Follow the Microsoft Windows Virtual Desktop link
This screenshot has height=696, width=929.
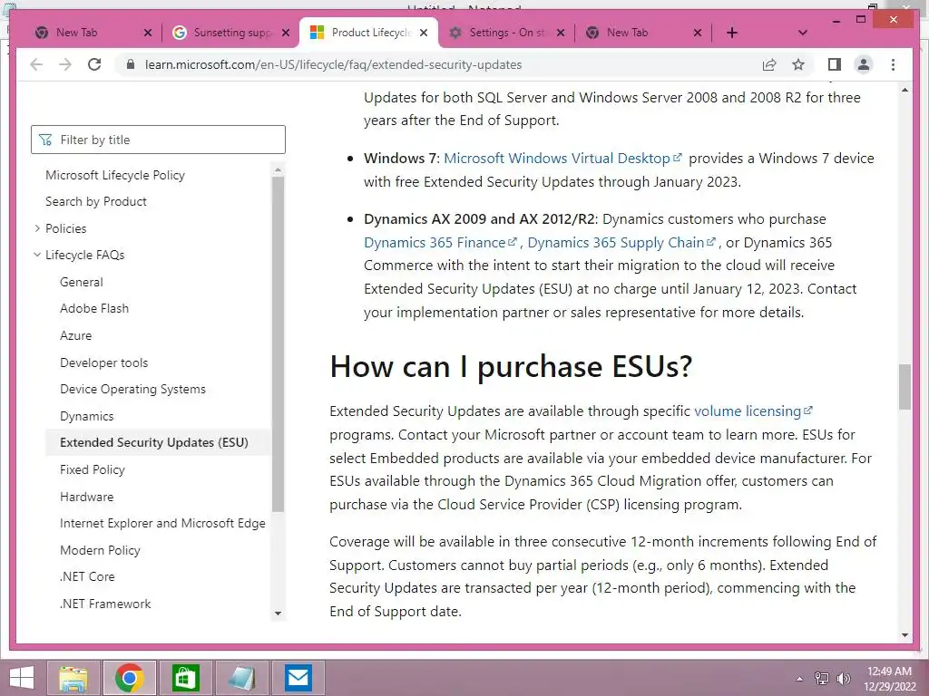tap(562, 158)
